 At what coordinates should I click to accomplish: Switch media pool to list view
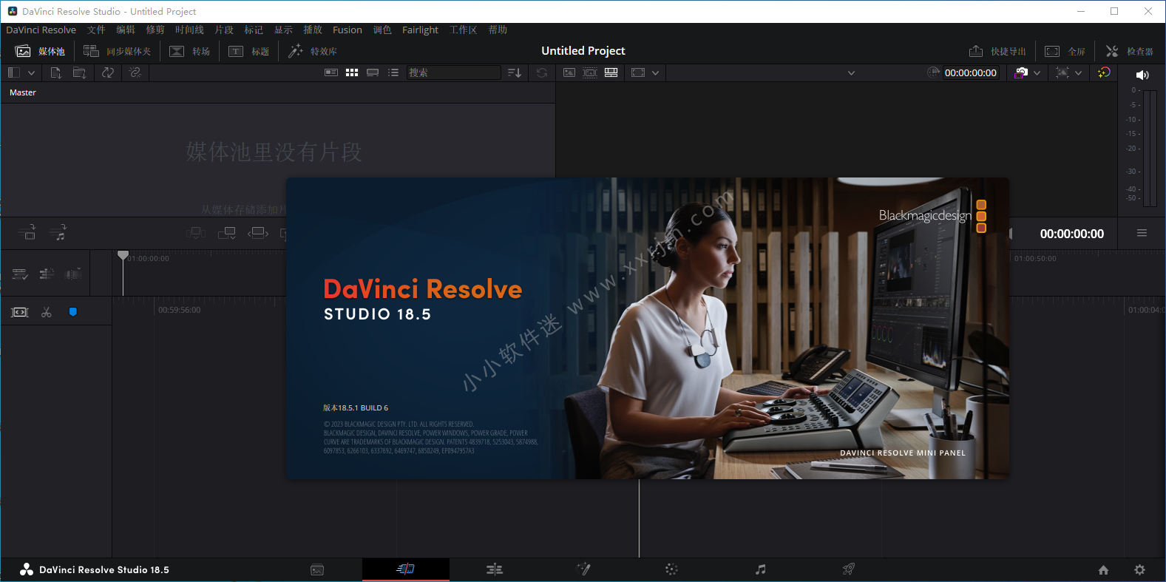393,72
